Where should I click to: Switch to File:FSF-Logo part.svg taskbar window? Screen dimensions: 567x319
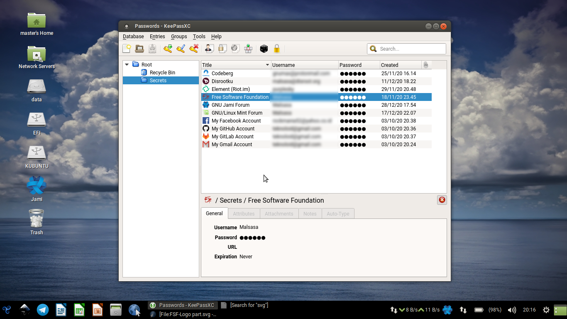pyautogui.click(x=183, y=314)
